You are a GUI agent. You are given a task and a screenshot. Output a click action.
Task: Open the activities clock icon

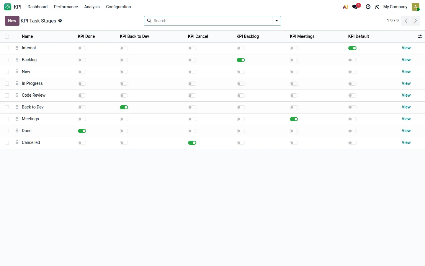pos(368,7)
